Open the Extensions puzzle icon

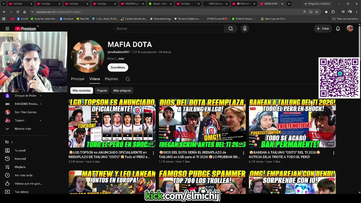[x=333, y=12]
